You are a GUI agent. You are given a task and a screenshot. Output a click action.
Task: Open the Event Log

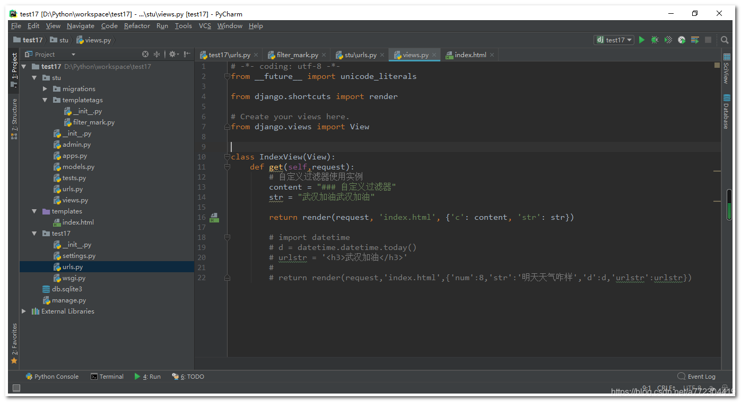(696, 377)
